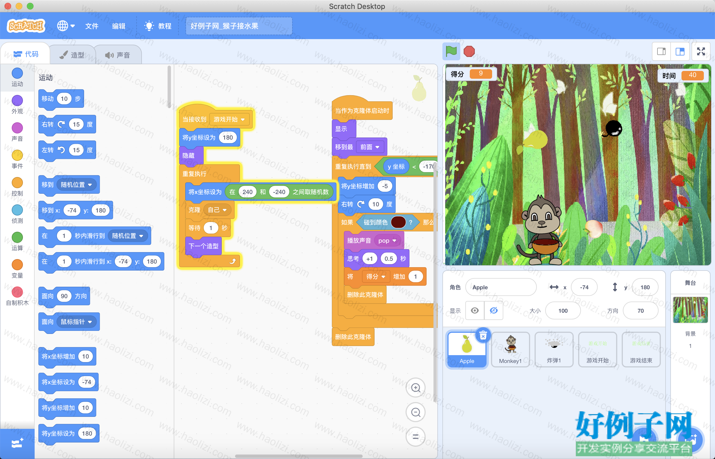
Task: Select the 游戏开始 sprite
Action: tap(597, 349)
